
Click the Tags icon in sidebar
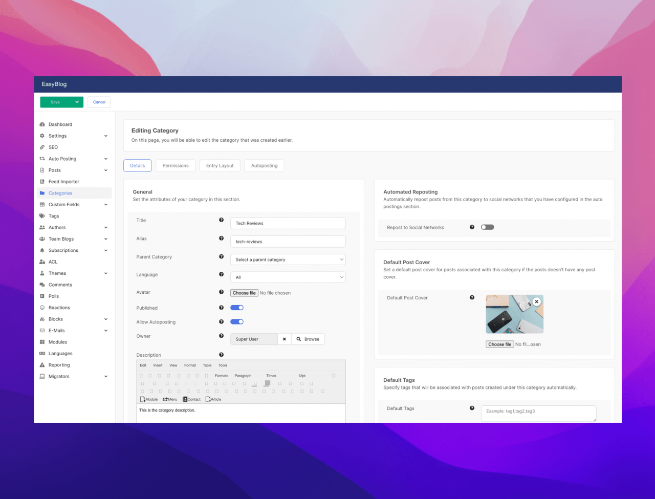coord(42,216)
